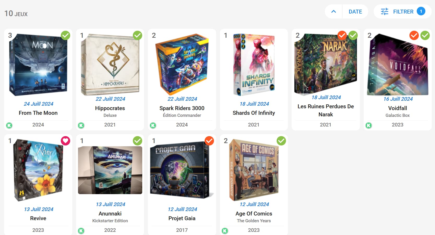
Task: Click Kickstarter badge on Hippocrates card
Action: 81,125
